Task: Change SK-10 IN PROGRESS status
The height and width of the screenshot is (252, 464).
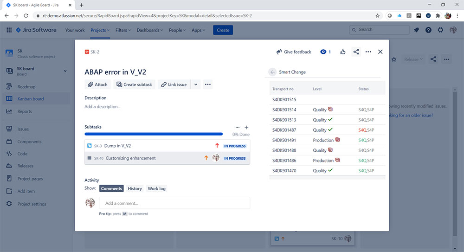Action: (x=235, y=158)
